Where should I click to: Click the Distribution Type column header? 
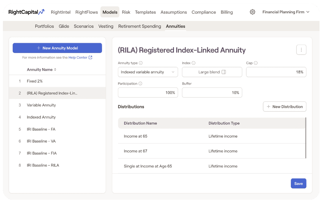click(224, 123)
